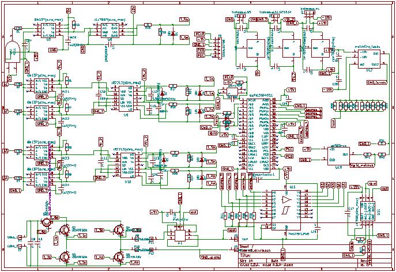Select the row of parallel resistors below U17
This screenshot has width=396, height=272.
click(x=361, y=105)
